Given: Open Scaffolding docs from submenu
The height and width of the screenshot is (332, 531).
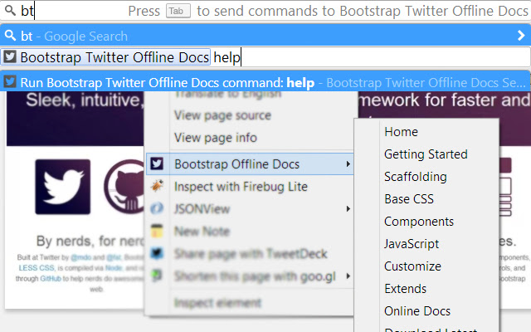Looking at the screenshot, I should point(416,177).
